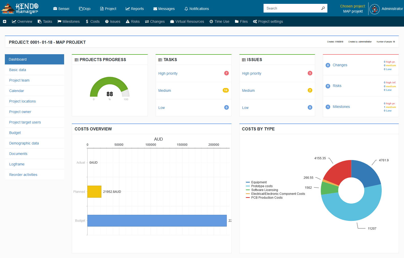Viewport: 404px width, 258px height.
Task: Open the Budget sidebar link
Action: 34,133
